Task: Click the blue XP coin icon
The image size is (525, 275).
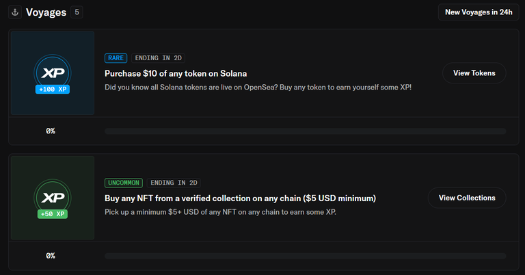Action: coord(53,73)
